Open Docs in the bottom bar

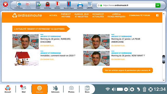point(87,89)
